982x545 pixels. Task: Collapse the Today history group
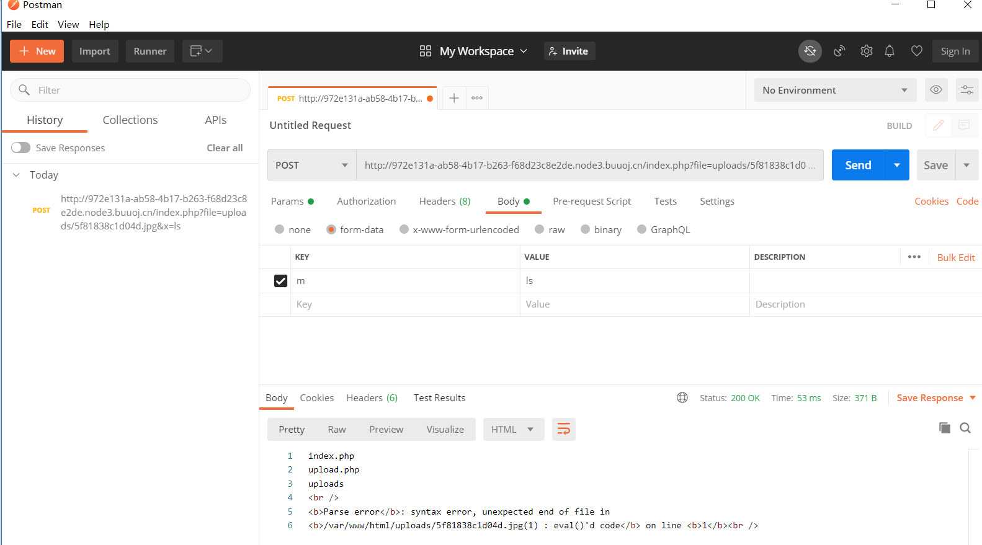(x=16, y=175)
